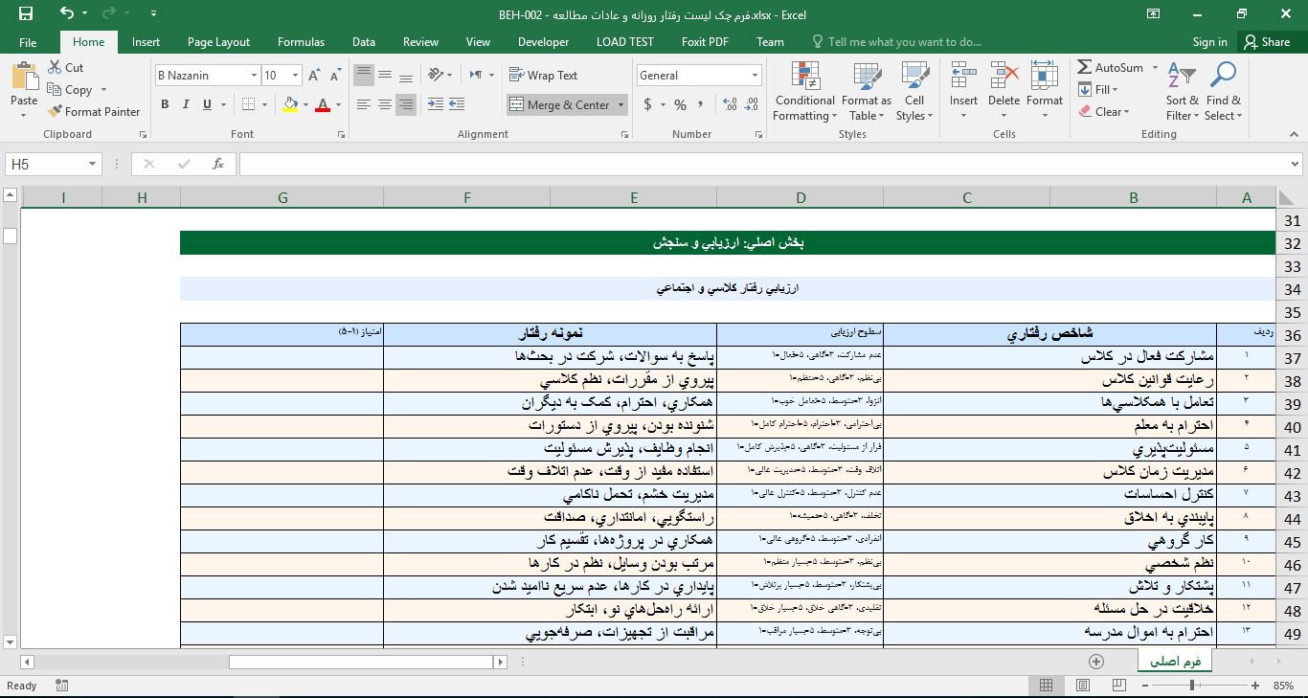This screenshot has width=1308, height=698.
Task: Align cell text to the left
Action: click(364, 104)
